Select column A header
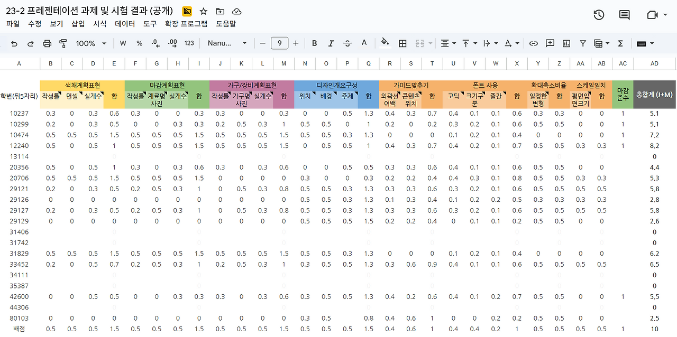 coord(20,63)
